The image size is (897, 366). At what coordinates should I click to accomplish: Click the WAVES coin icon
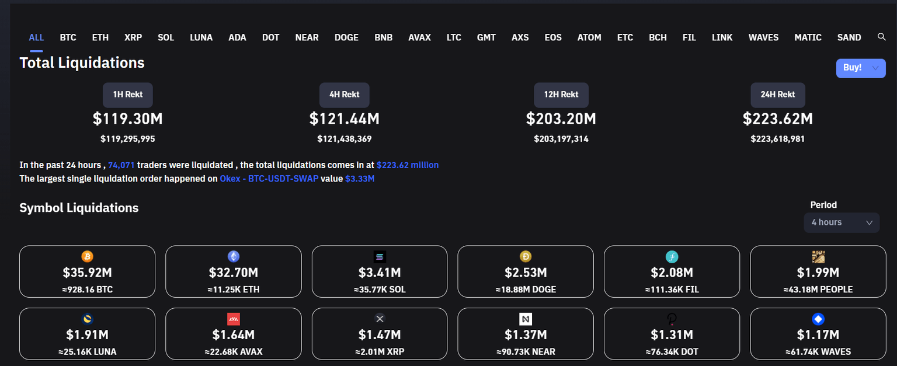pos(818,319)
